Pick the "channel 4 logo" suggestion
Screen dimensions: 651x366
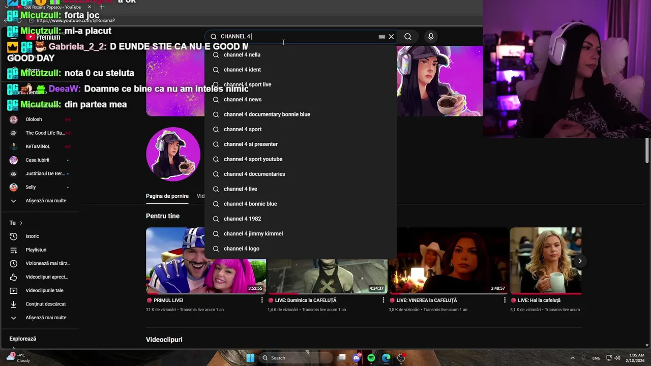300,249
